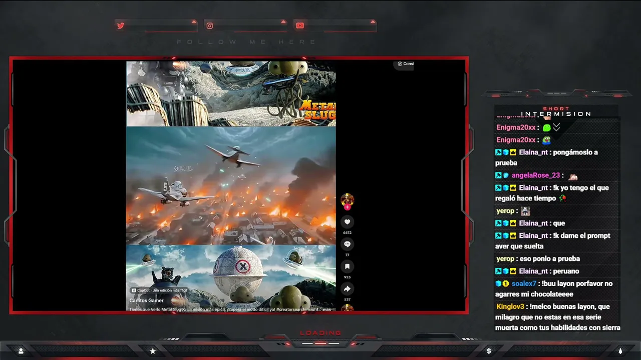Image resolution: width=641 pixels, height=360 pixels.
Task: Open the Carlitos Gamer profile name
Action: coord(146,300)
